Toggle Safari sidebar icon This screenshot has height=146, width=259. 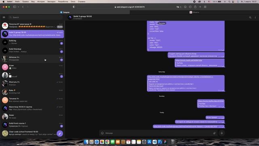[15, 7]
